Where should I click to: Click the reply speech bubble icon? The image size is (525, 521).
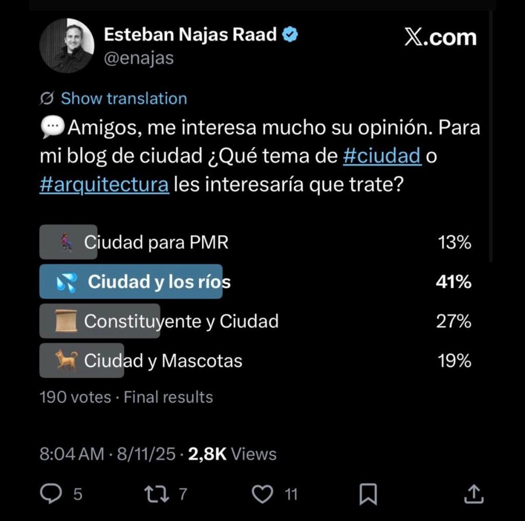coord(51,494)
